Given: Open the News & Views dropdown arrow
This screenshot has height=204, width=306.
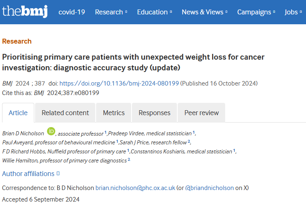Looking at the screenshot, I should [226, 12].
